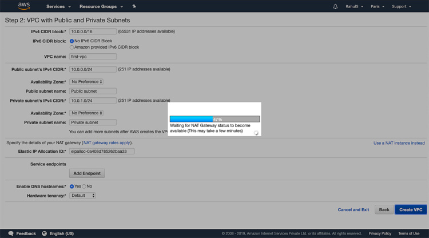Select Amazon provided IPv6 CIDR block

(x=72, y=47)
